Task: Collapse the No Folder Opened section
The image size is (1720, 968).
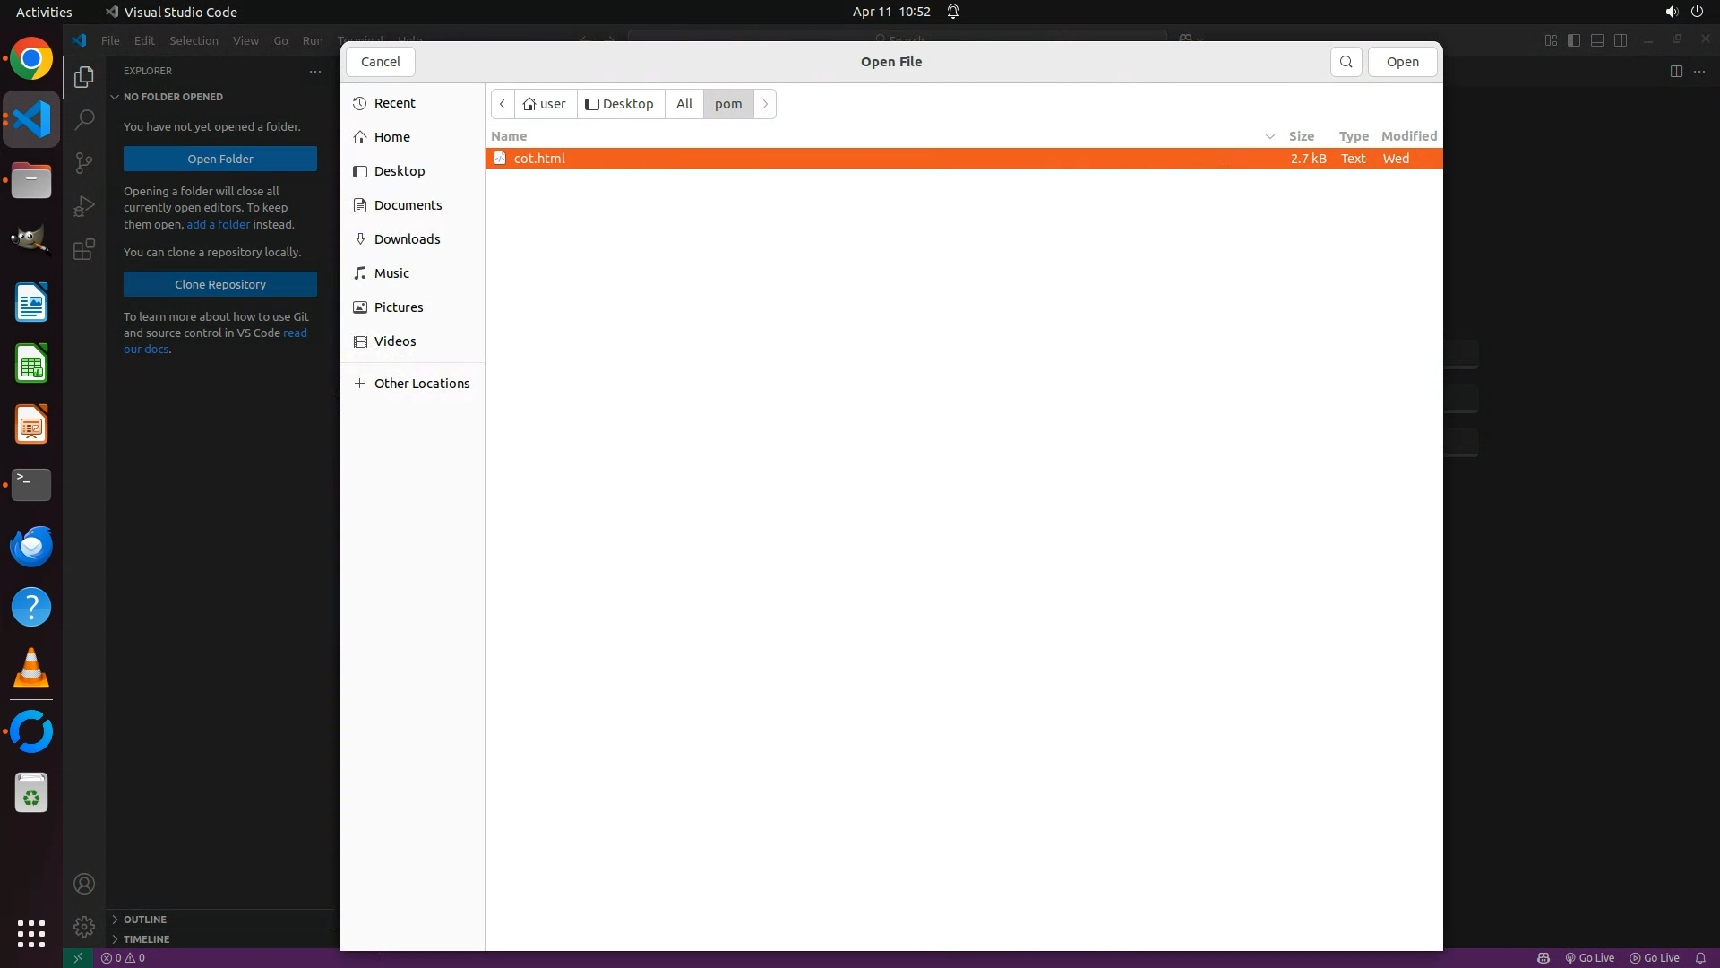Action: (173, 97)
